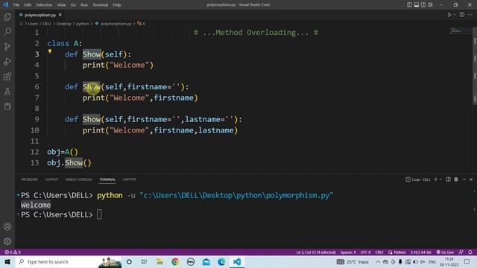The width and height of the screenshot is (477, 268).
Task: Select the polymorphism.py editor tab
Action: click(40, 15)
